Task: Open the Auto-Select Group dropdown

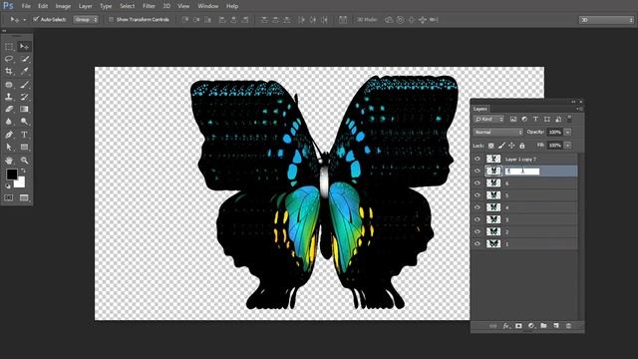Action: pos(86,19)
